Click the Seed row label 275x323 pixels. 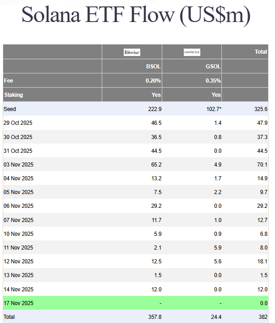(x=10, y=109)
